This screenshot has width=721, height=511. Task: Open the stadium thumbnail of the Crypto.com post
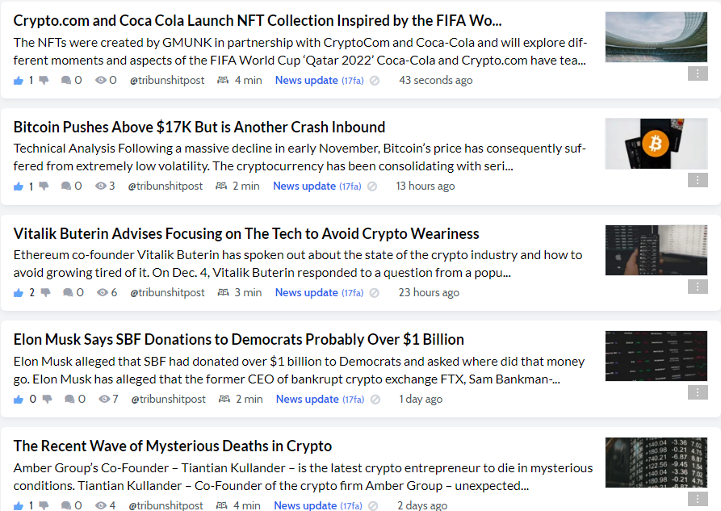tap(656, 37)
